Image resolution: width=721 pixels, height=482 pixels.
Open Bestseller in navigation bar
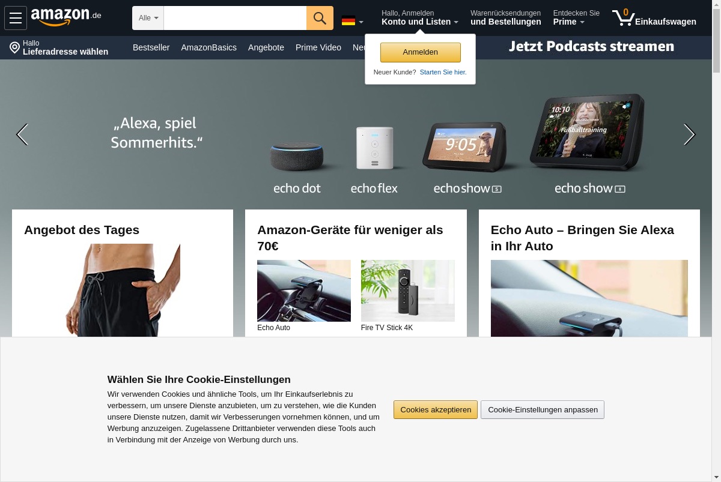[151, 47]
